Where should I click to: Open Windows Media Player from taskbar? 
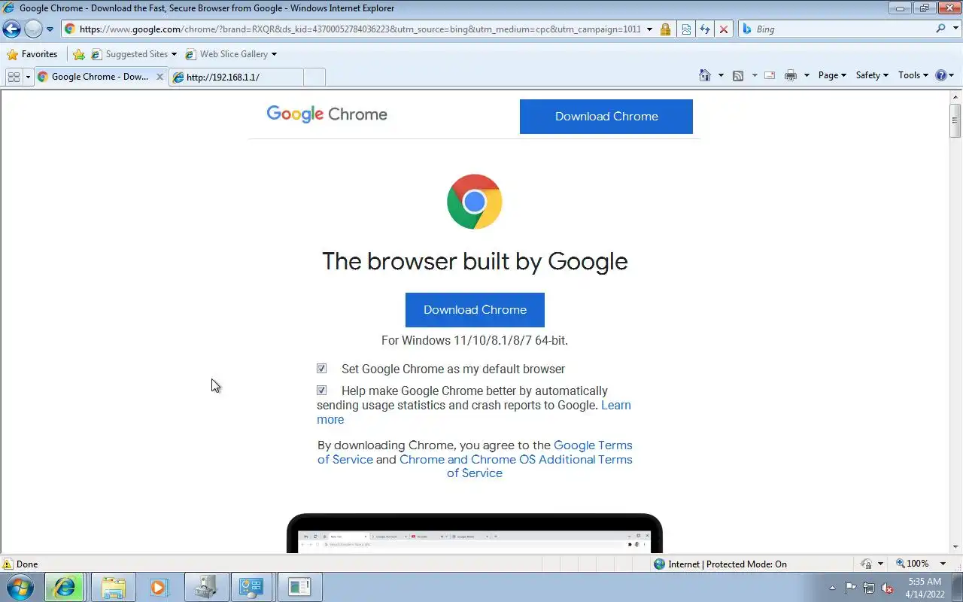(x=159, y=587)
